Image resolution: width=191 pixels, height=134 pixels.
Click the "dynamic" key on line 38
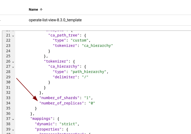pos(45,124)
